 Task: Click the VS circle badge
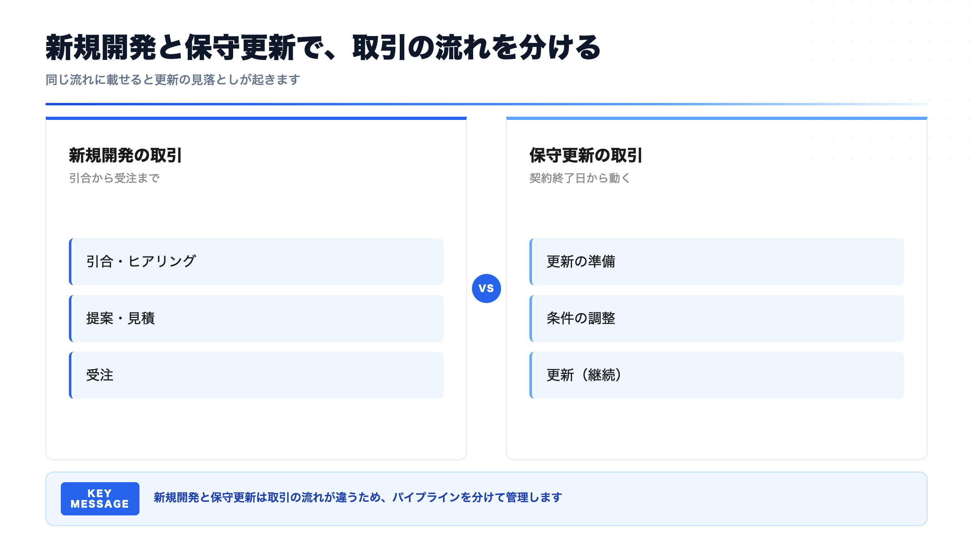[486, 288]
